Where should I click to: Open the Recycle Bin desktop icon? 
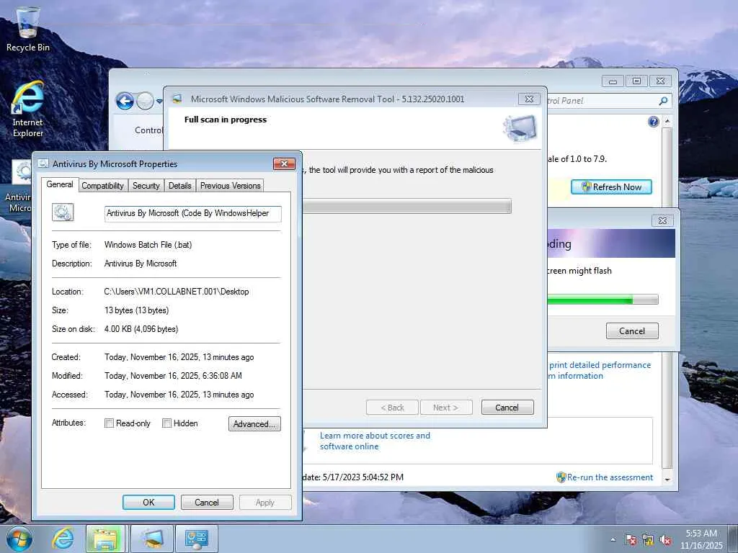click(27, 29)
